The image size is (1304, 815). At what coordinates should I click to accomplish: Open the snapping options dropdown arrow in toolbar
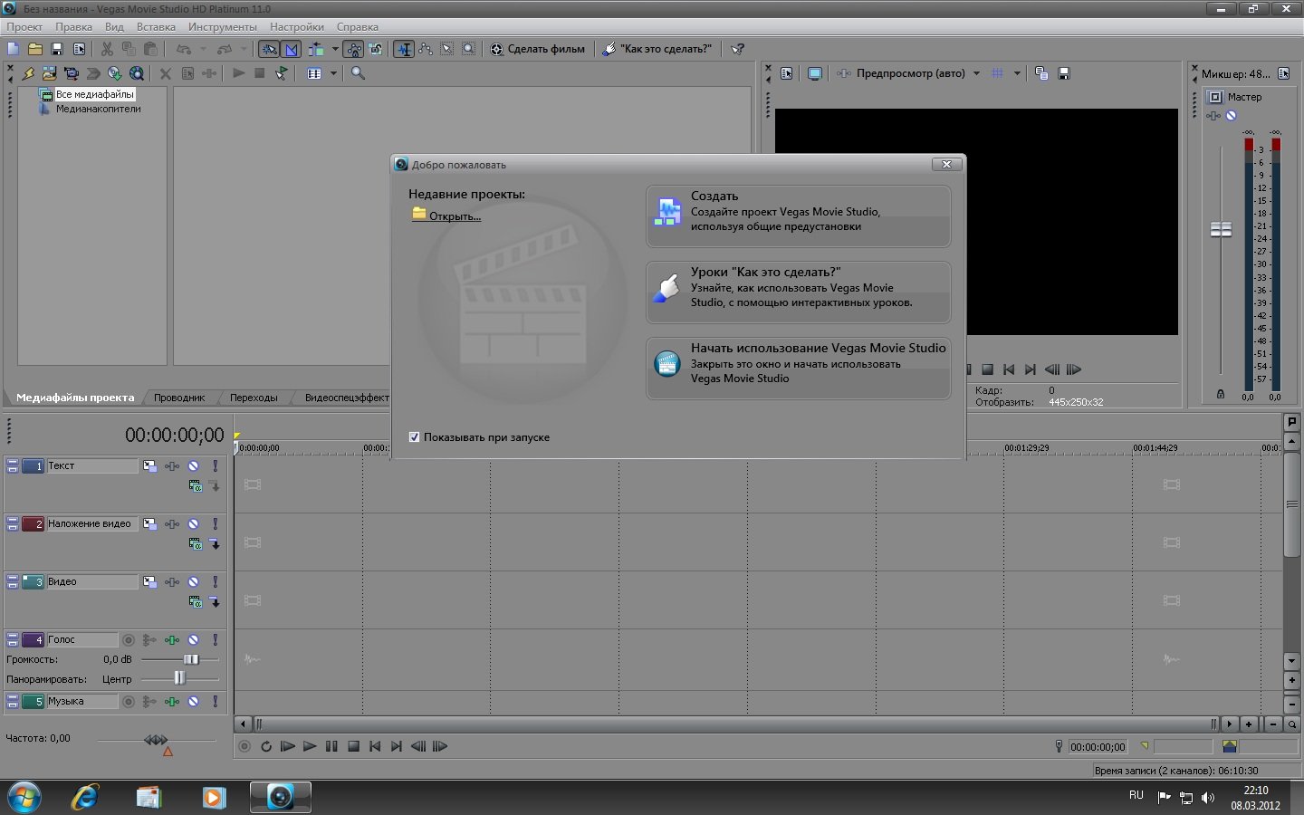tap(335, 49)
